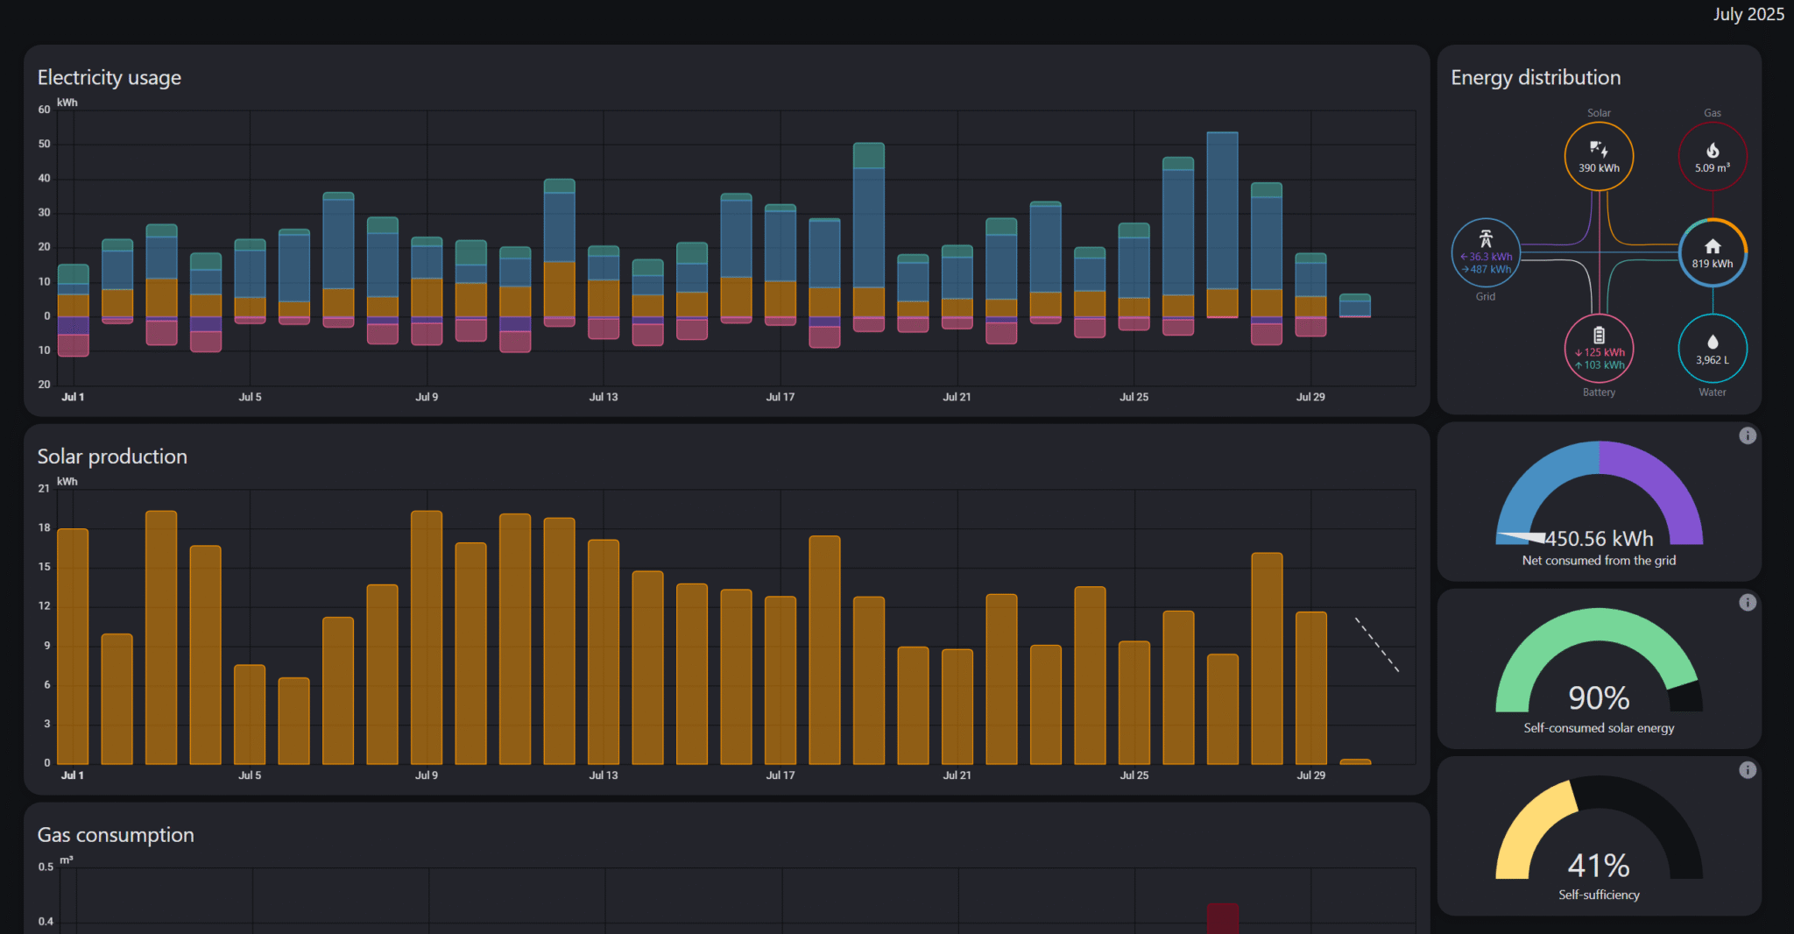This screenshot has width=1794, height=934.
Task: Open info for Self-sufficiency gauge
Action: pyautogui.click(x=1748, y=769)
